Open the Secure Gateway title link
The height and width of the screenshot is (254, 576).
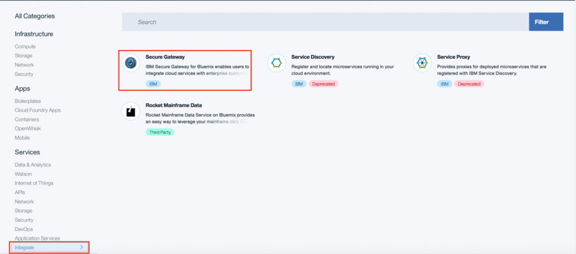[165, 57]
